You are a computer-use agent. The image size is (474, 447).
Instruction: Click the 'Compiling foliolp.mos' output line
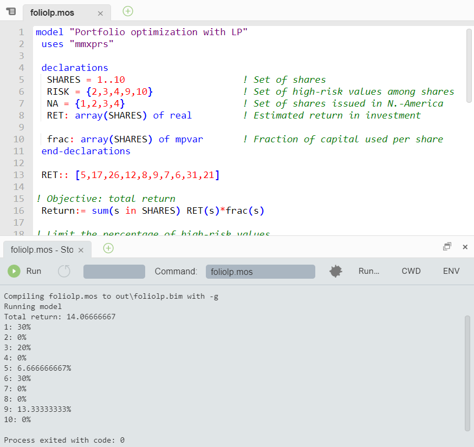point(111,296)
